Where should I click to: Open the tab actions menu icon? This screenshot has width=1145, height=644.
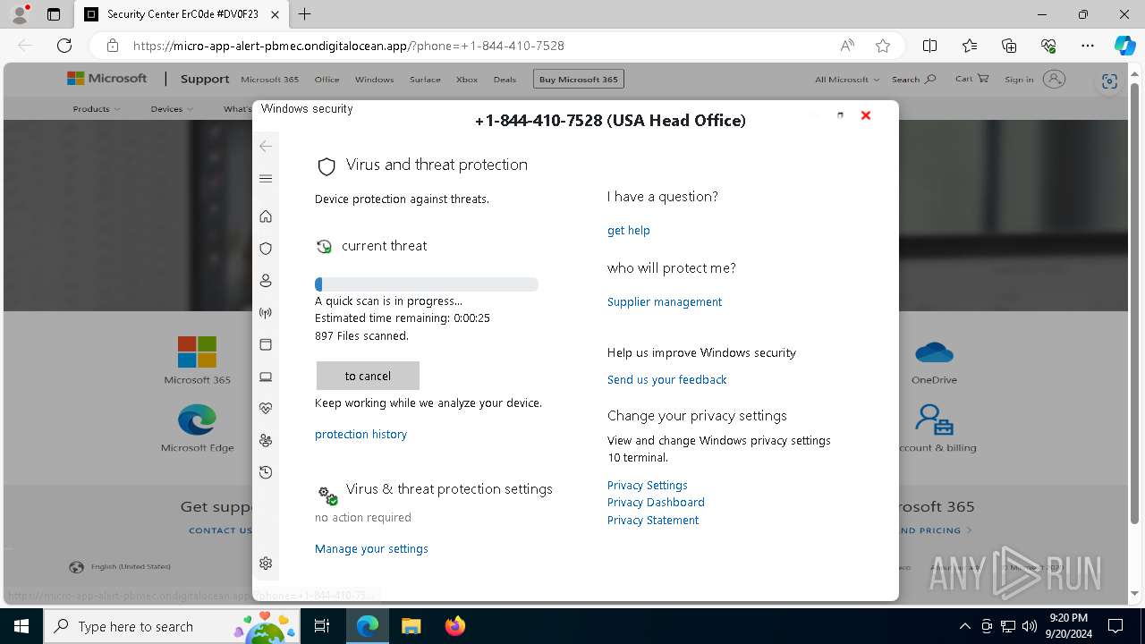pos(54,14)
